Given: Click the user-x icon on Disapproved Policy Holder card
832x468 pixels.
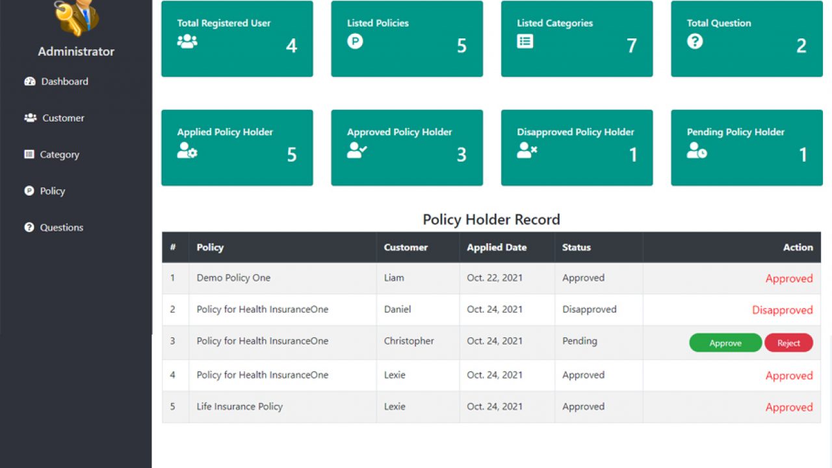Looking at the screenshot, I should tap(526, 151).
